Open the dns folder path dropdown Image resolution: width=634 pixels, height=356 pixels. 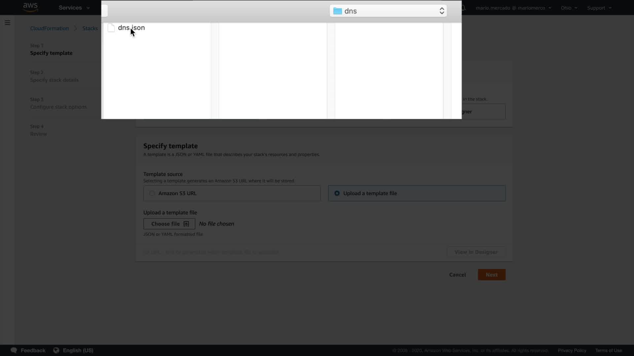pos(441,11)
